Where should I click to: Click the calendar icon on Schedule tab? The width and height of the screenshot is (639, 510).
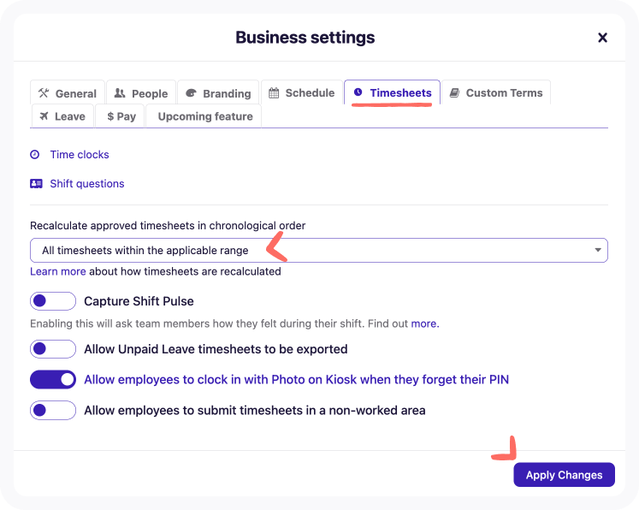coord(274,92)
